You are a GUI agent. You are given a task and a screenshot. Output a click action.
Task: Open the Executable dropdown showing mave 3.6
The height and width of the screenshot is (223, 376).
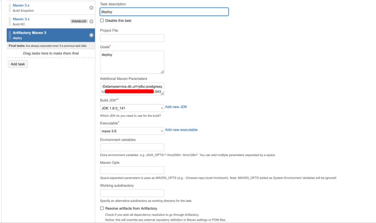[132, 131]
